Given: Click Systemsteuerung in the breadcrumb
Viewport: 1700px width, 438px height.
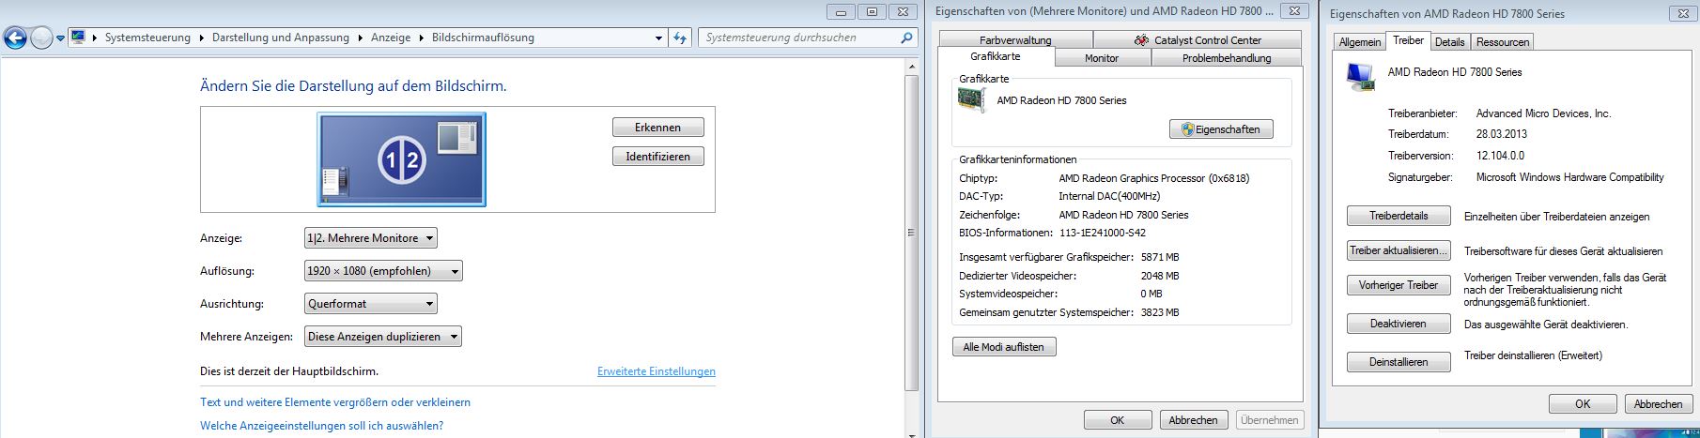Looking at the screenshot, I should pos(147,38).
